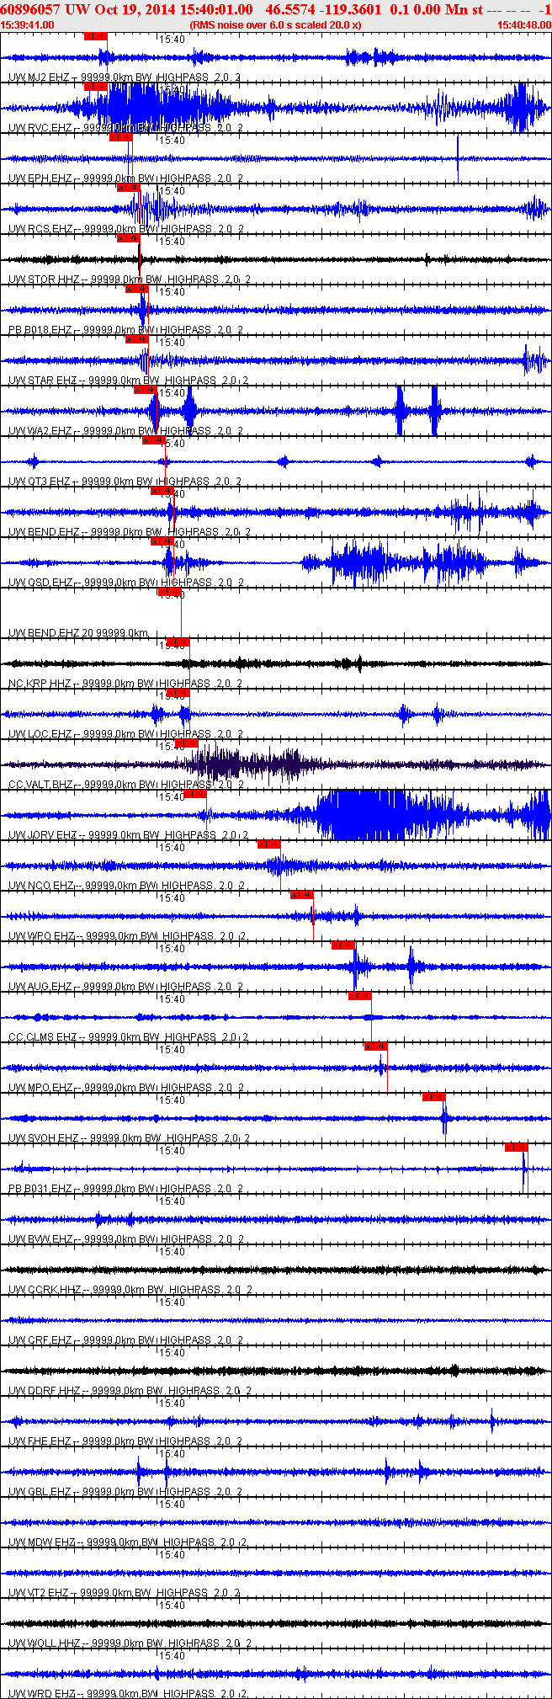Select the red pick flag on UW.EPH trace
552x1699 pixels.
pos(121,137)
